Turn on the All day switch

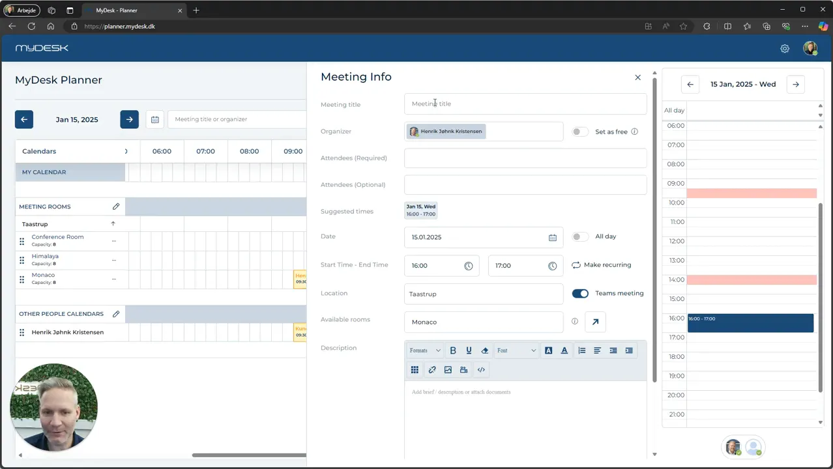click(579, 236)
